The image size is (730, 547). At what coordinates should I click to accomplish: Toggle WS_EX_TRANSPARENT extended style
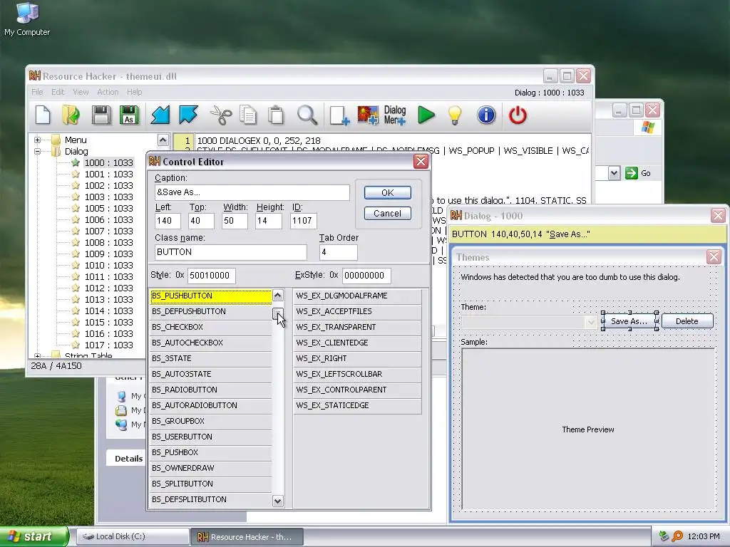tap(358, 327)
